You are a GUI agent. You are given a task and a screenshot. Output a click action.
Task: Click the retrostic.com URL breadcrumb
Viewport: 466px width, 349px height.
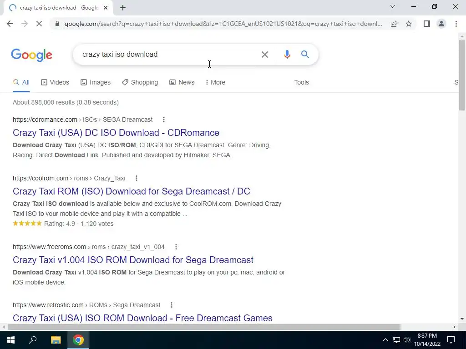[x=86, y=305]
